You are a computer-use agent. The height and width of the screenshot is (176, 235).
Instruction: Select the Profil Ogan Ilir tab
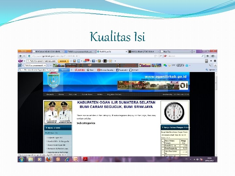pos(112,51)
